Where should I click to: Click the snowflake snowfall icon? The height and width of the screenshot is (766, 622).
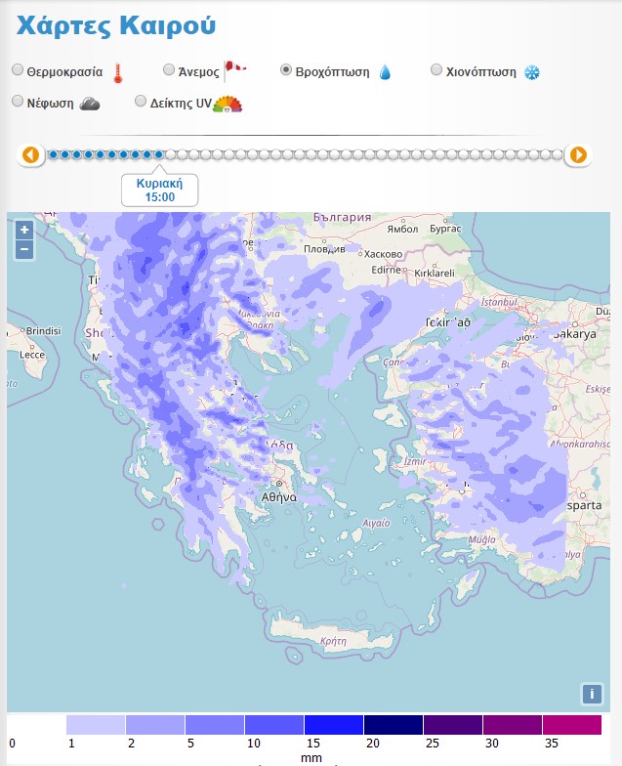[532, 72]
